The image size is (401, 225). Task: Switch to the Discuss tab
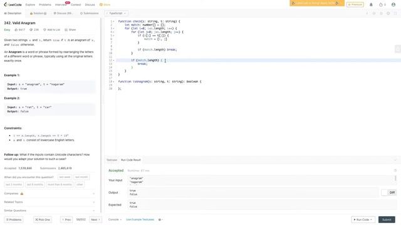coord(63,13)
